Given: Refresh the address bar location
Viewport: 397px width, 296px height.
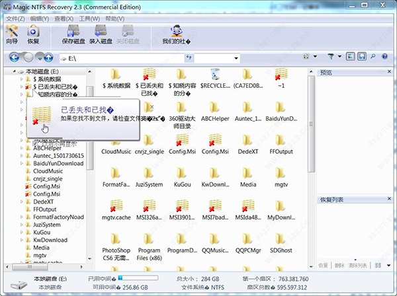Looking at the screenshot, I should click(x=189, y=57).
